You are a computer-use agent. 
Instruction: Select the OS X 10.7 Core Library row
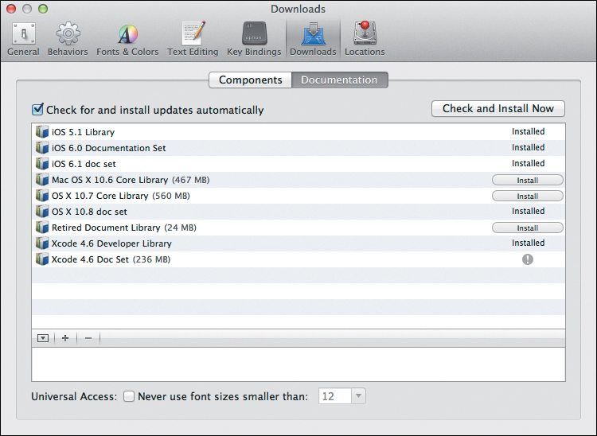298,196
